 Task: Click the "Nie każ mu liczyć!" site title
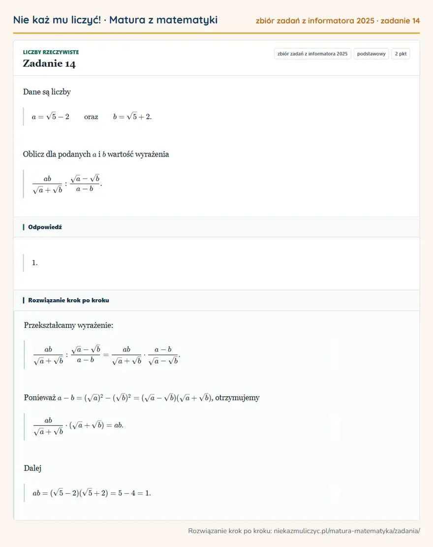tap(57, 20)
